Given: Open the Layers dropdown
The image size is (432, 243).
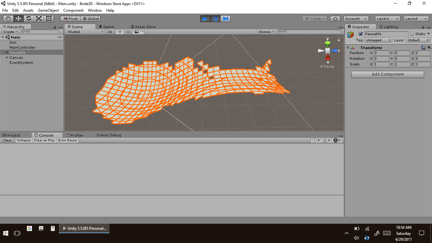Looking at the screenshot, I should pyautogui.click(x=387, y=19).
